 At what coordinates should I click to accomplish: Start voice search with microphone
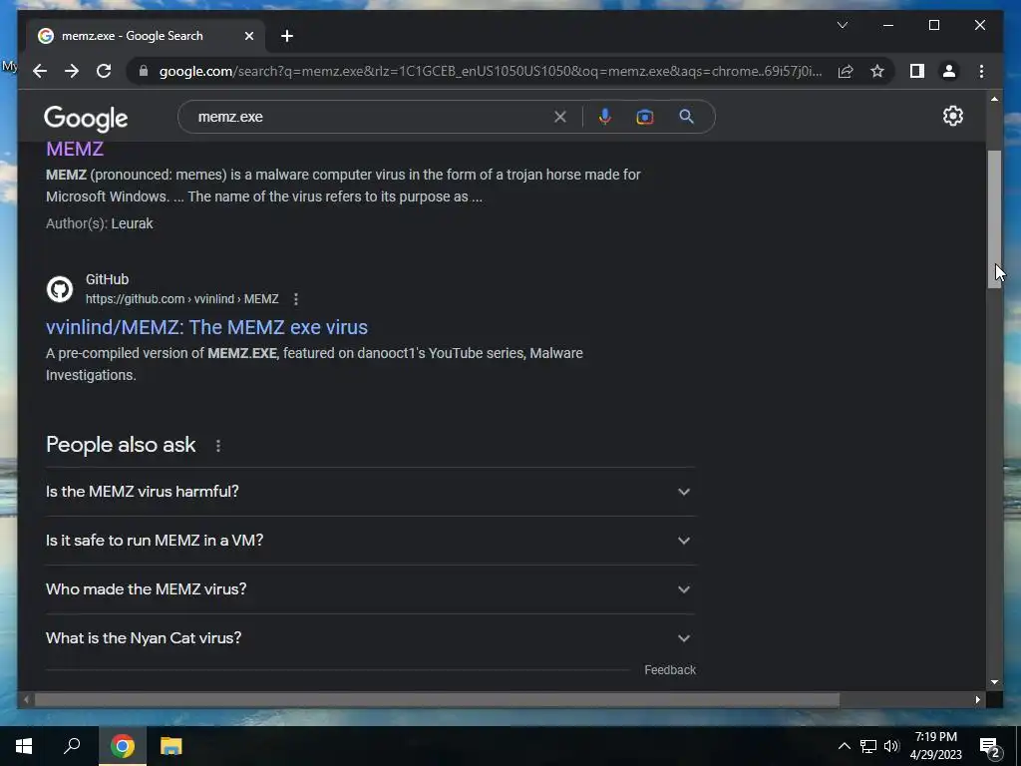pyautogui.click(x=605, y=117)
